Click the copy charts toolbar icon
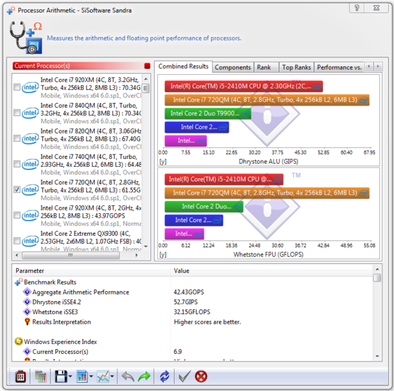The image size is (394, 391). click(40, 377)
